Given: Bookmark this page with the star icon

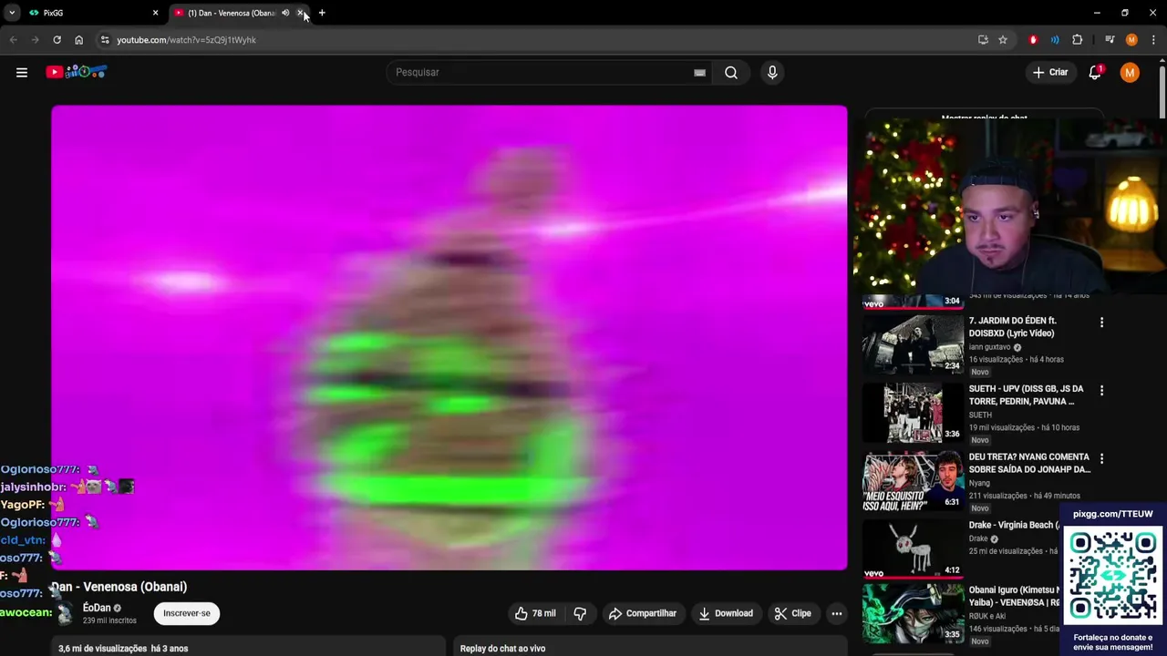Looking at the screenshot, I should click(x=1003, y=40).
